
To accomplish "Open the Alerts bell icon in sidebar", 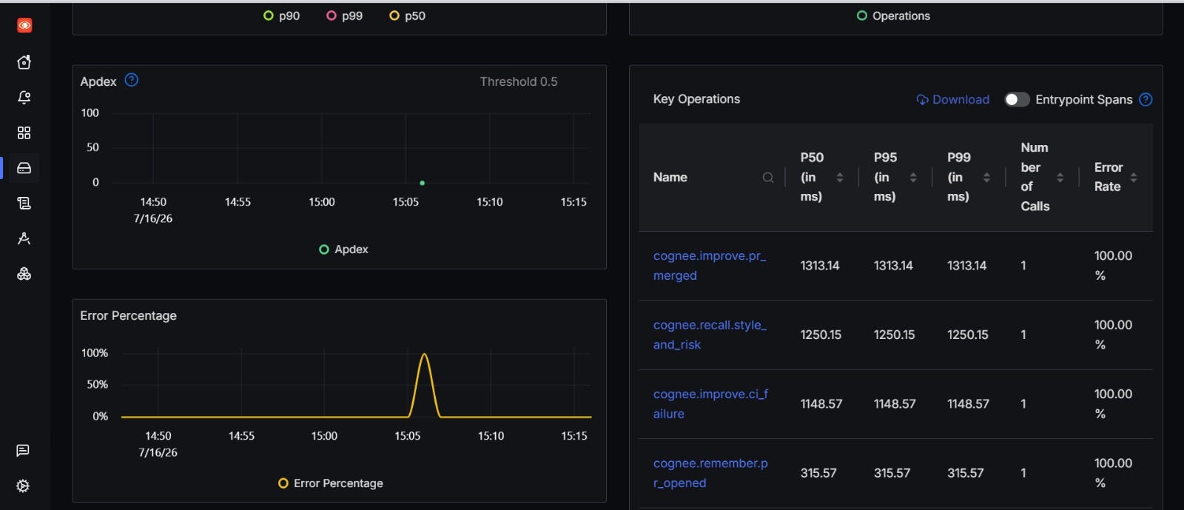I will coord(24,97).
